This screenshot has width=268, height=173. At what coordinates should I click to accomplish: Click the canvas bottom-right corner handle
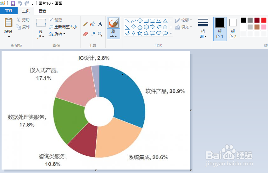tap(191, 170)
